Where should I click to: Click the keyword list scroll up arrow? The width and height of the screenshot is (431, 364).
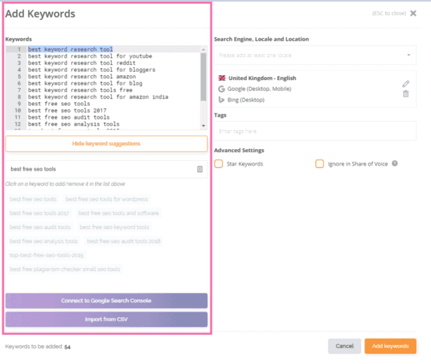click(x=203, y=49)
